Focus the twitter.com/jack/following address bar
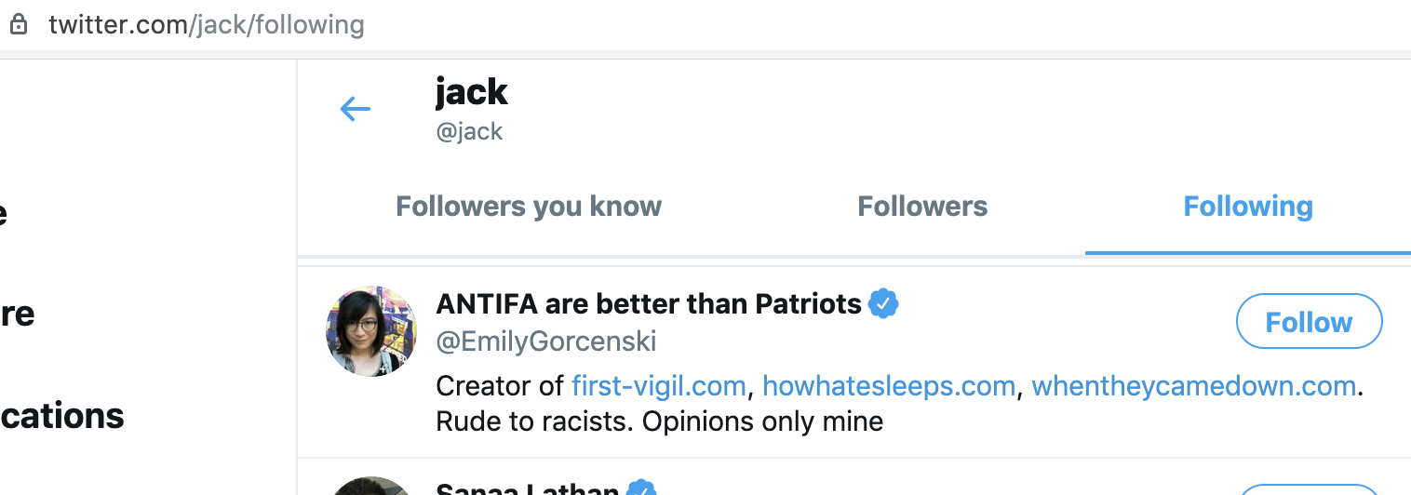Viewport: 1411px width, 495px height. (x=207, y=24)
